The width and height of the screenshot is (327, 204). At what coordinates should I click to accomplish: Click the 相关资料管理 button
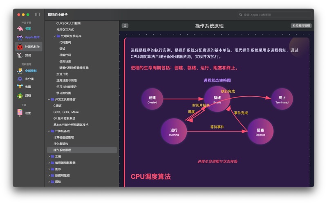[x=301, y=26]
